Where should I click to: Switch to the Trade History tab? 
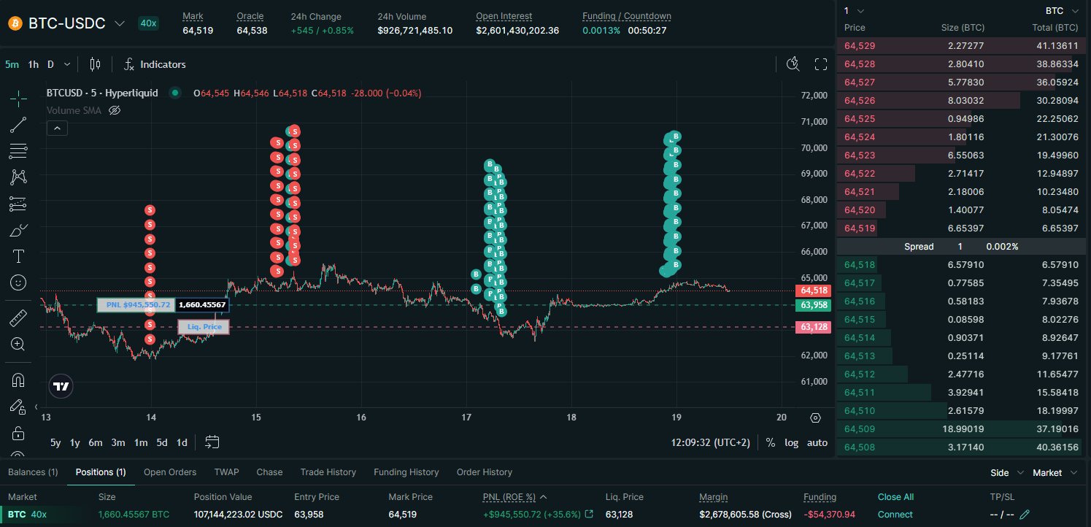pyautogui.click(x=328, y=472)
